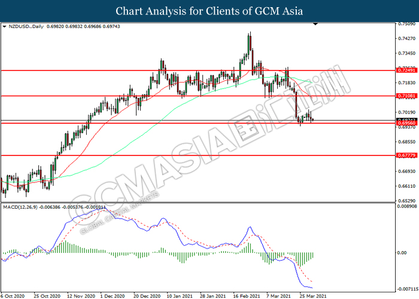
Task: Click the MACD(12,26,9) indicator label
Action: (x=20, y=207)
